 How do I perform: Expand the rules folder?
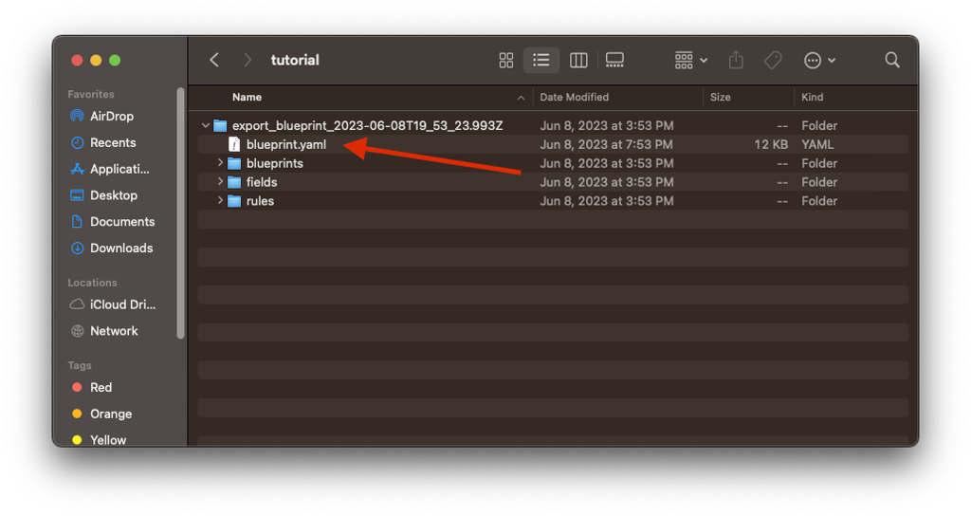(x=220, y=201)
